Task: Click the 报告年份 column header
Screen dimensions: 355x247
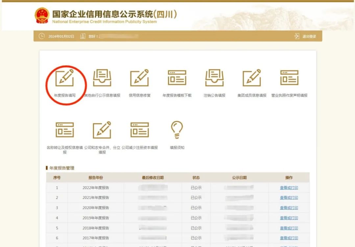Action: pyautogui.click(x=96, y=178)
